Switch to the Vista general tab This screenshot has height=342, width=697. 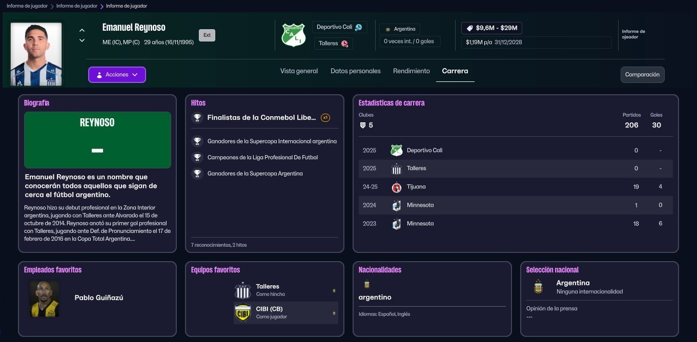(299, 71)
